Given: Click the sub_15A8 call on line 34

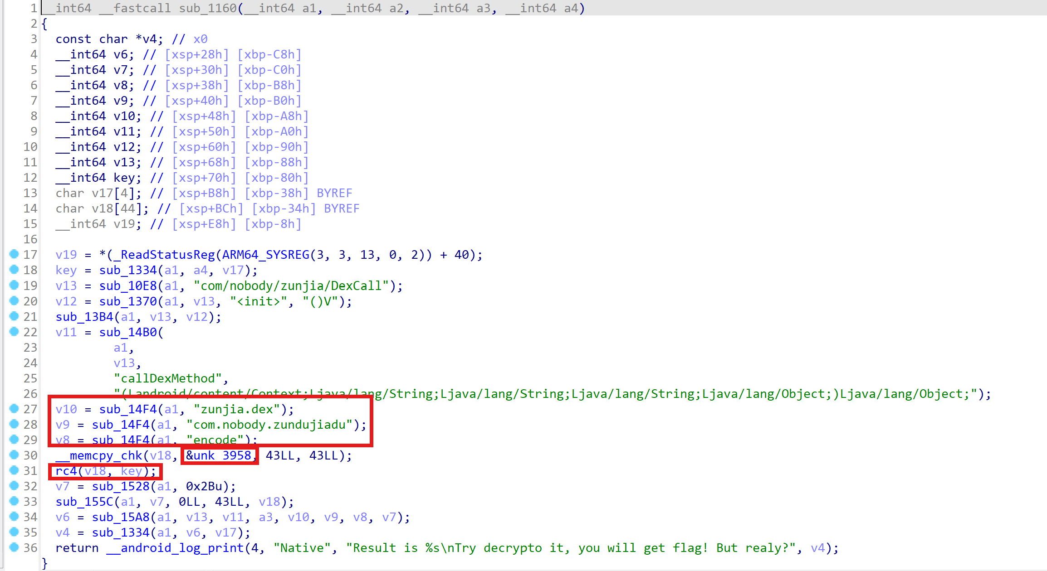Looking at the screenshot, I should pyautogui.click(x=121, y=517).
